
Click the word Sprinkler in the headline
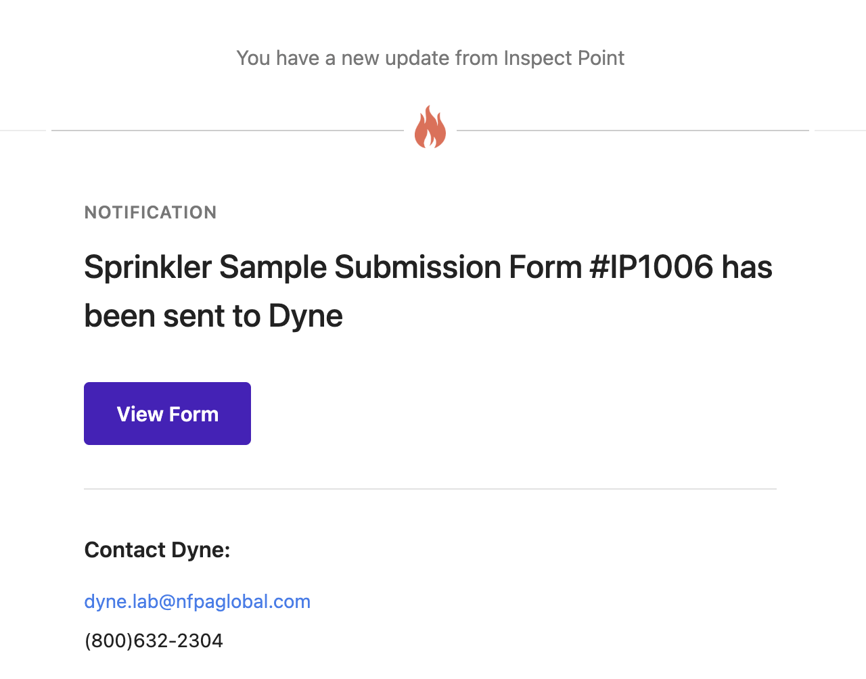click(148, 267)
